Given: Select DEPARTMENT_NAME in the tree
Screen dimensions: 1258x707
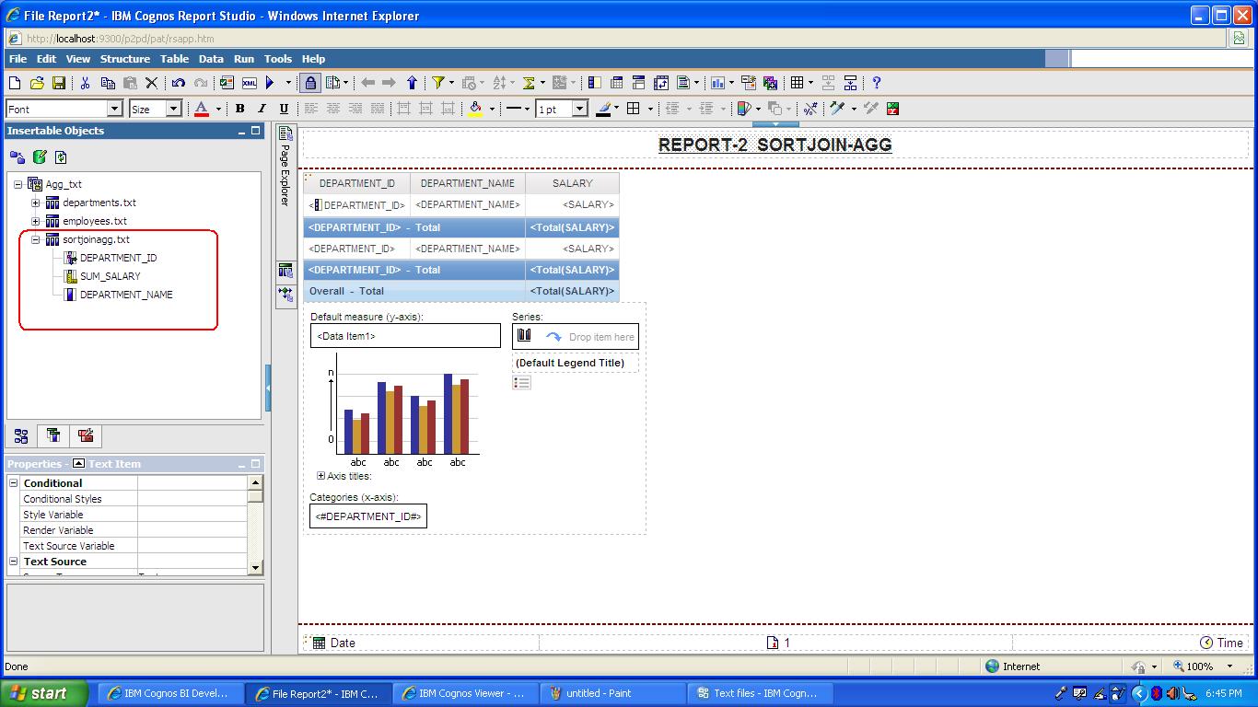Looking at the screenshot, I should [126, 295].
